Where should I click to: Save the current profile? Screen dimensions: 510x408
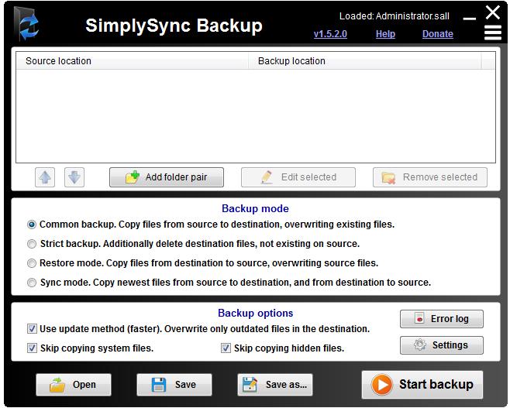[x=174, y=385]
